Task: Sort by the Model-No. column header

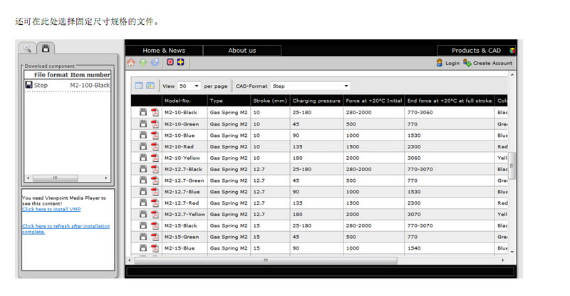Action: [x=185, y=101]
